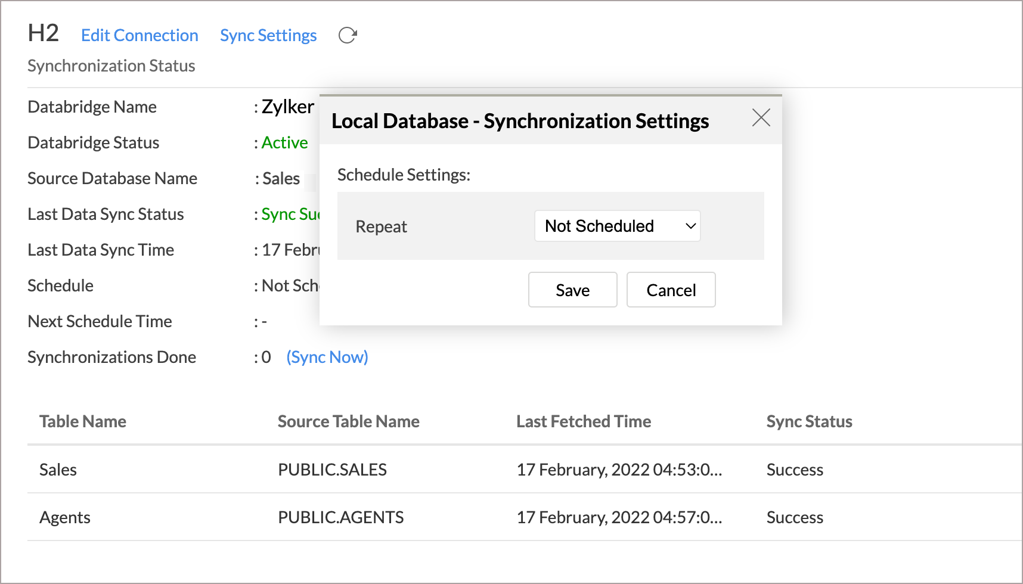Image resolution: width=1023 pixels, height=584 pixels.
Task: Click the Table Name column header
Action: pos(83,421)
